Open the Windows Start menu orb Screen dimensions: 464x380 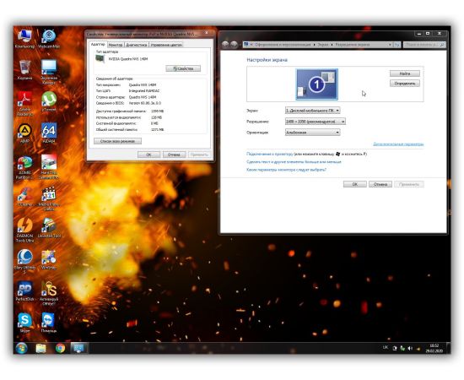[22, 348]
